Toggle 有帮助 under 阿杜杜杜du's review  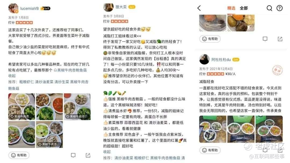coord(210,150)
